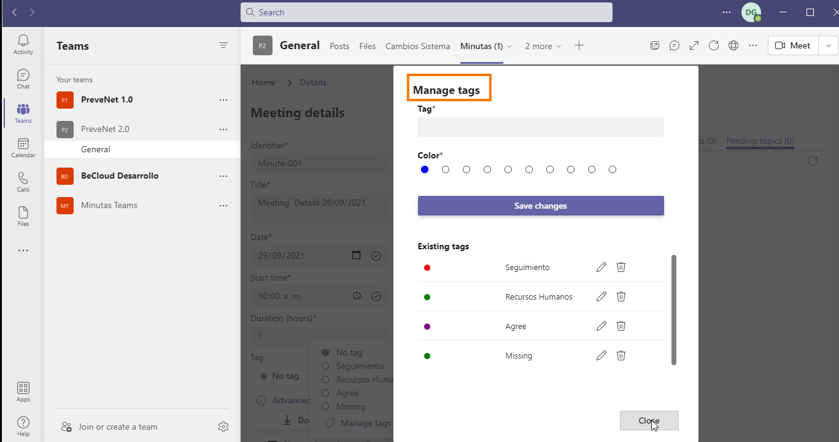Click the add tab plus icon
The height and width of the screenshot is (442, 839).
[579, 45]
